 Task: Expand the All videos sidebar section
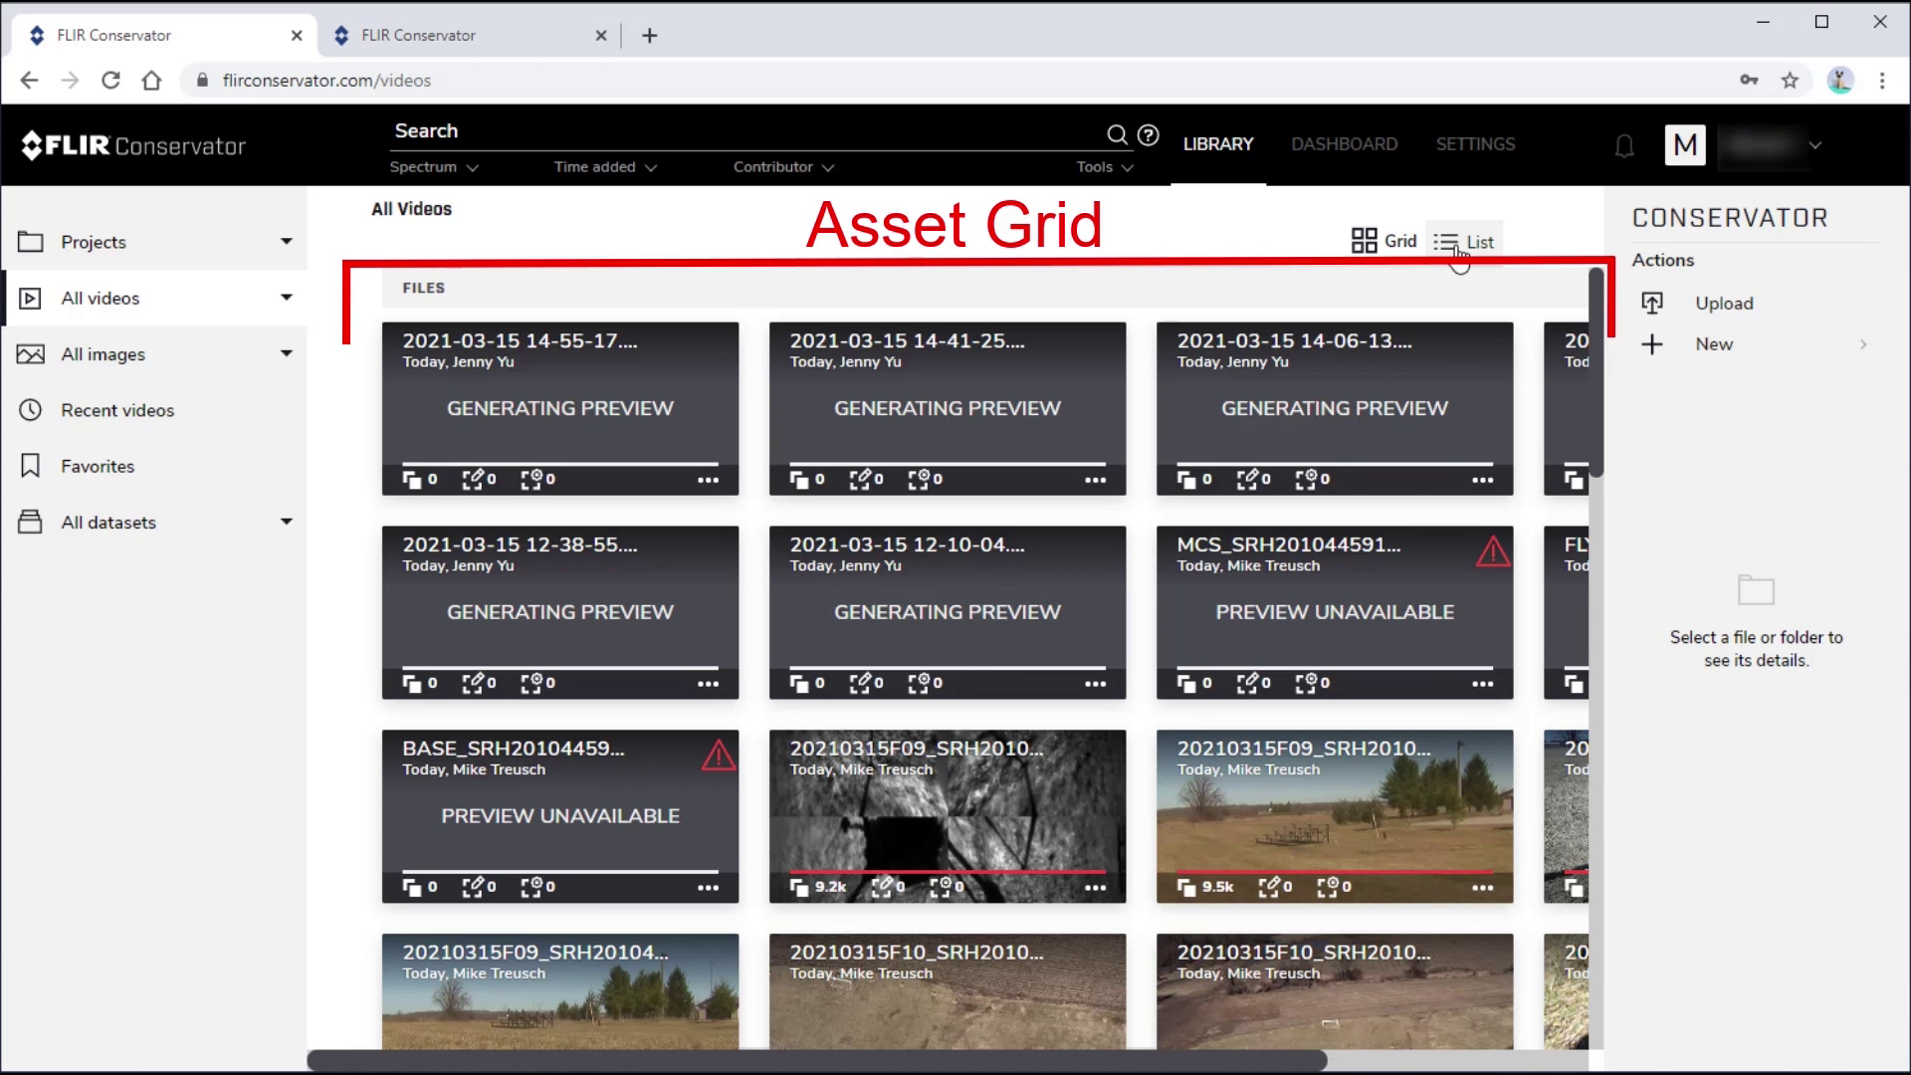click(x=286, y=298)
